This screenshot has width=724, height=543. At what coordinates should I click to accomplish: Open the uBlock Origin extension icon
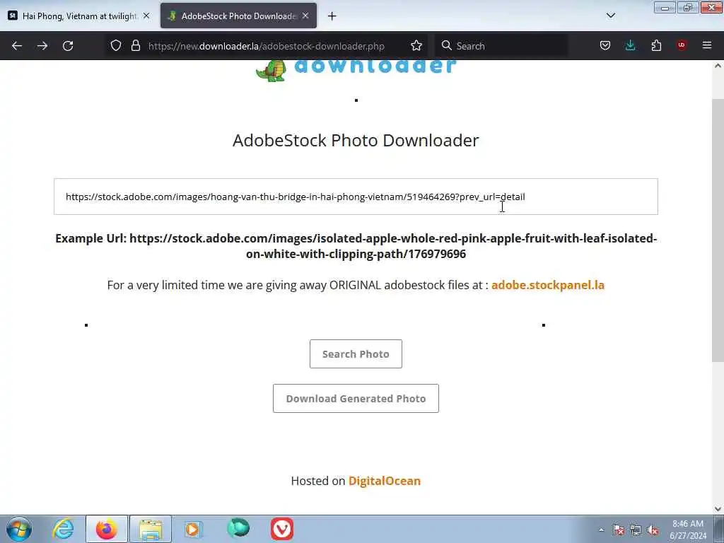pos(682,45)
